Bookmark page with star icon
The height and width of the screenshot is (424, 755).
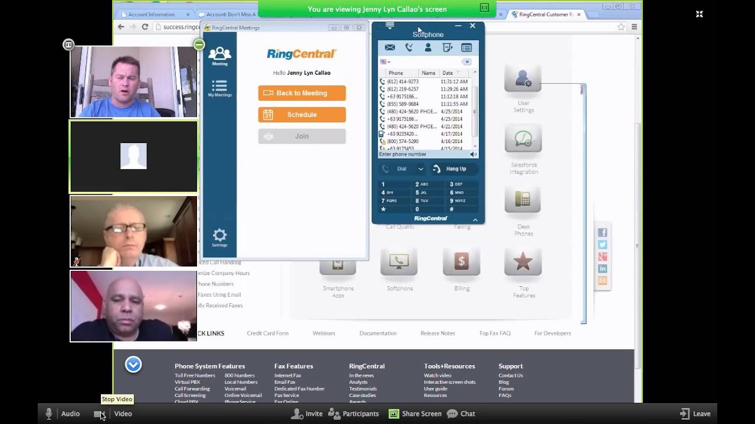[x=621, y=27]
